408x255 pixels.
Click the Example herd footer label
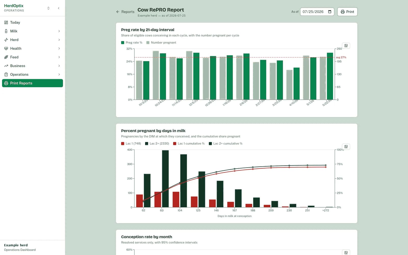[x=16, y=245]
